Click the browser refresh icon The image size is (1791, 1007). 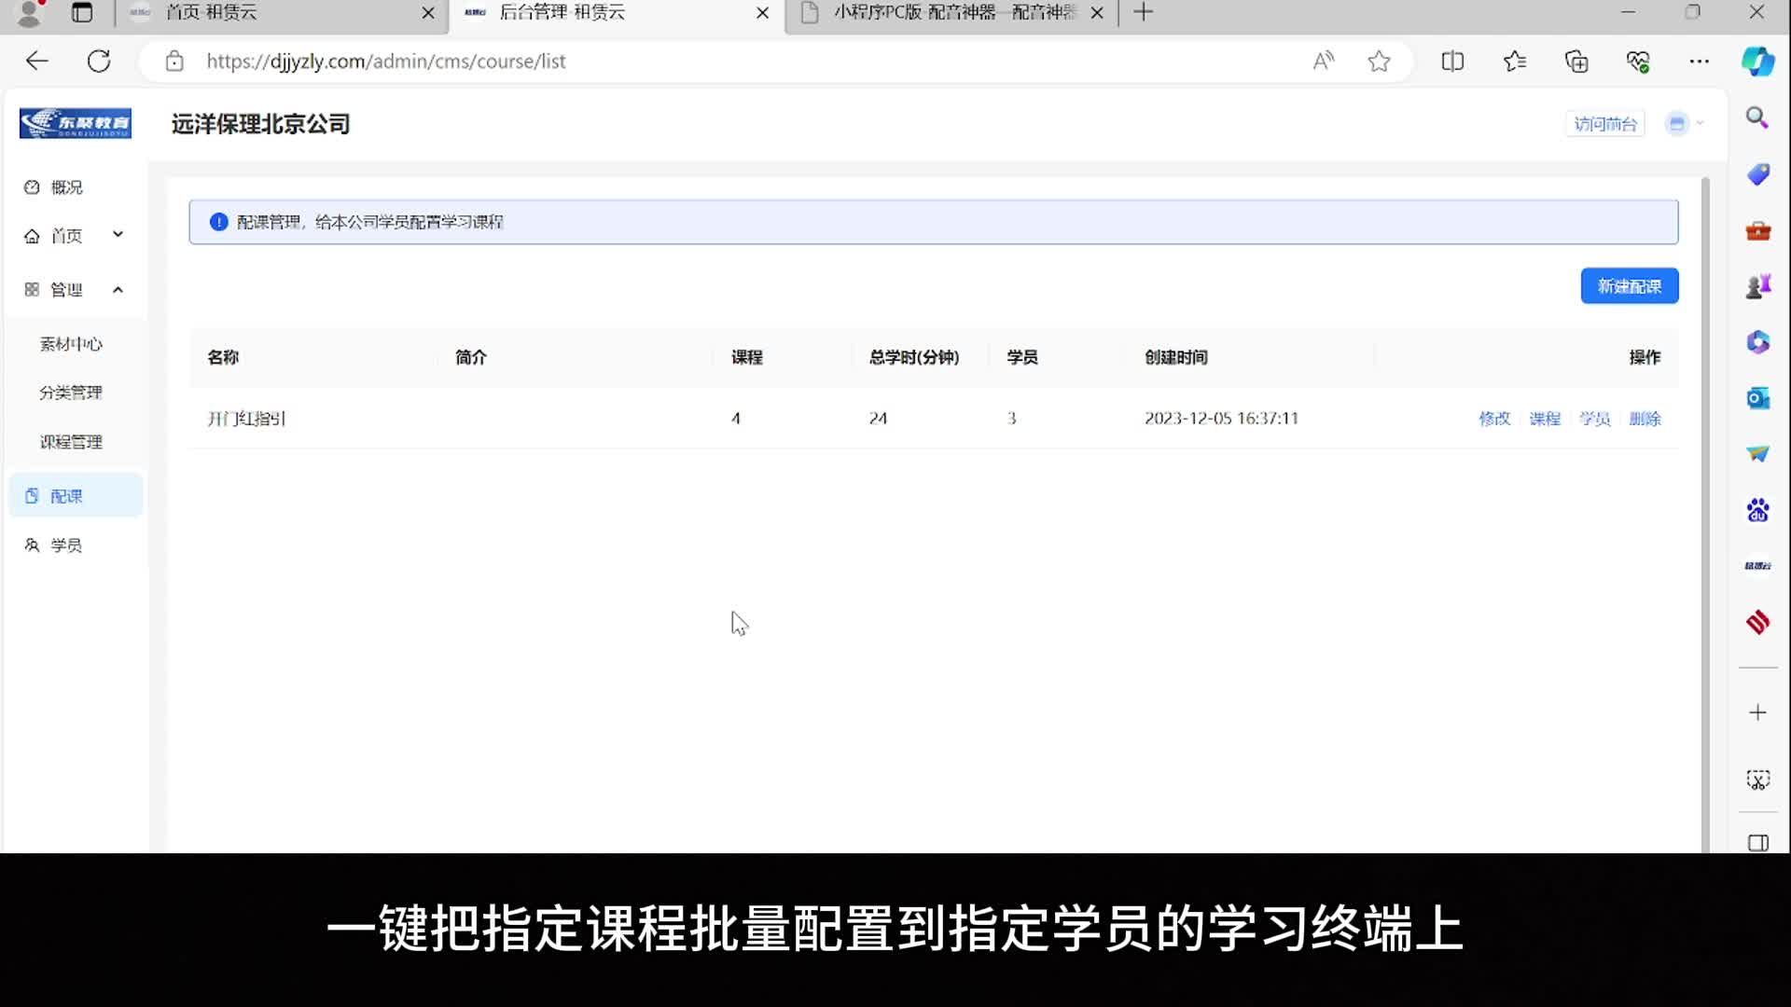click(99, 62)
